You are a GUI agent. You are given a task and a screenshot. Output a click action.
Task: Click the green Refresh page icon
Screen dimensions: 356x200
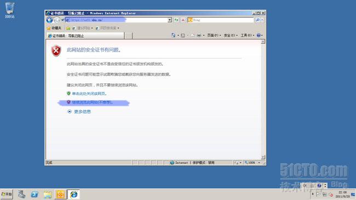176,20
